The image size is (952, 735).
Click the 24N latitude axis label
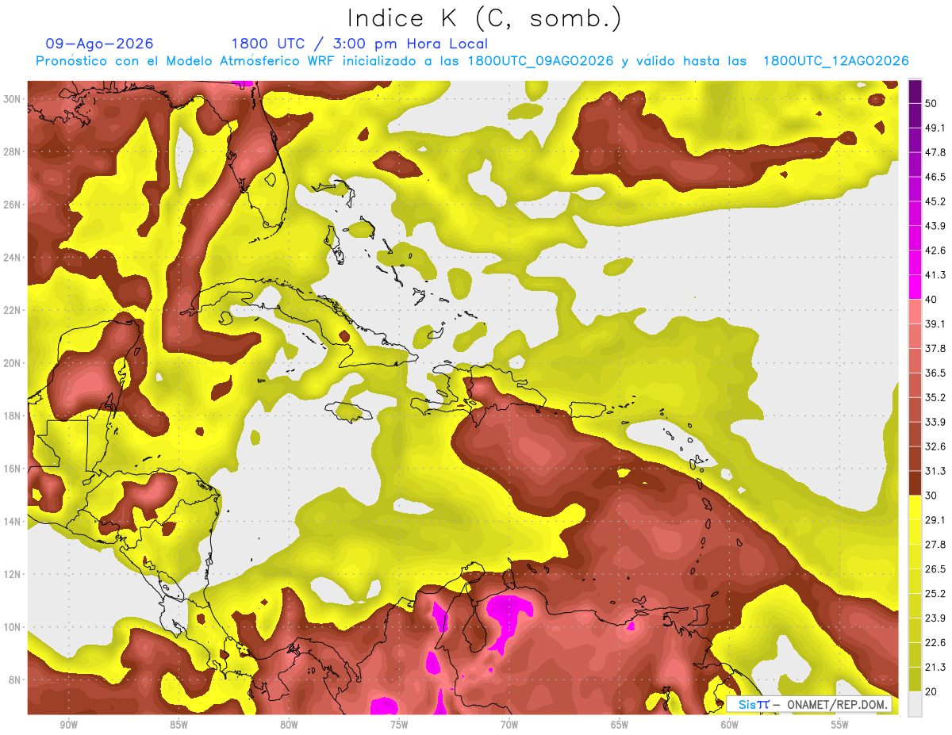coord(13,258)
